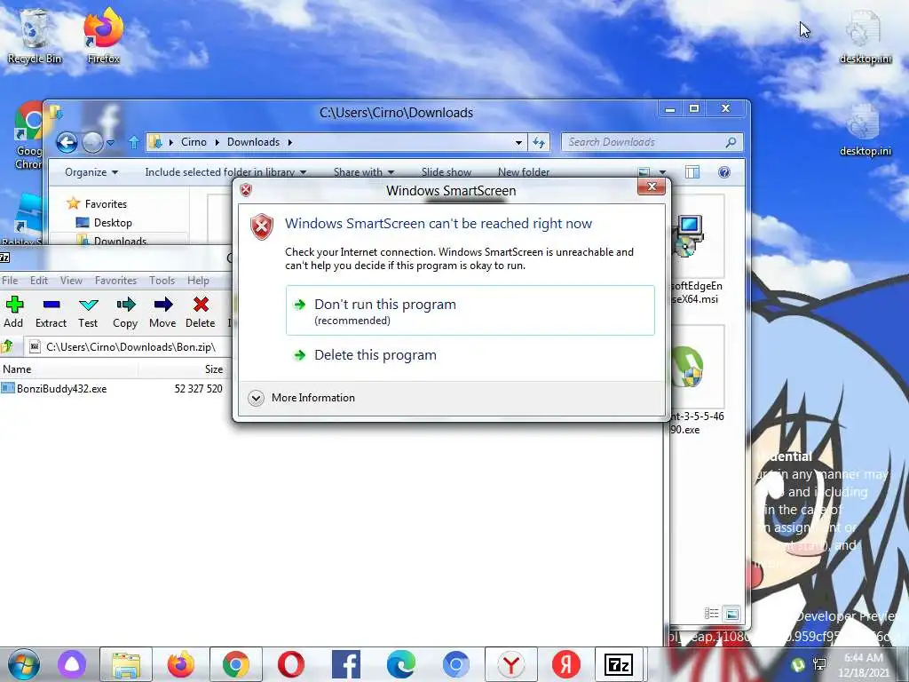909x682 pixels.
Task: Click Forward button in Explorer window
Action: point(92,142)
